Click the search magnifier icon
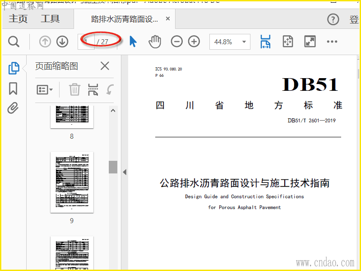Screen dimensions: 361x271 click(x=14, y=42)
